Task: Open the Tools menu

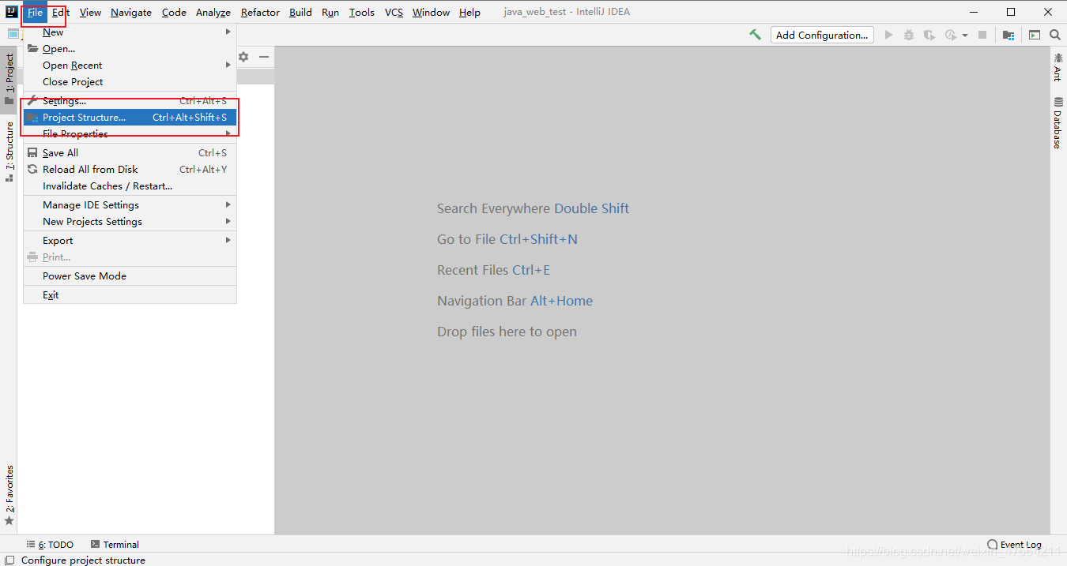Action: pos(362,12)
